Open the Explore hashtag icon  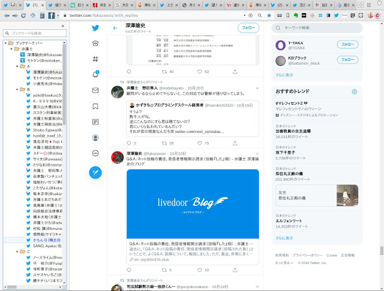95,59
